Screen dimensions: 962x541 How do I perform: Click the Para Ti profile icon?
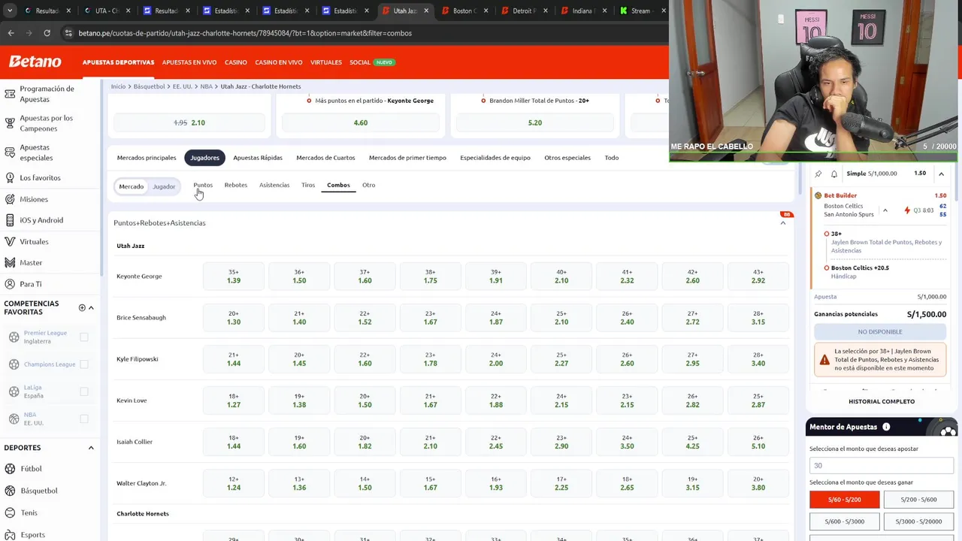[x=10, y=284]
